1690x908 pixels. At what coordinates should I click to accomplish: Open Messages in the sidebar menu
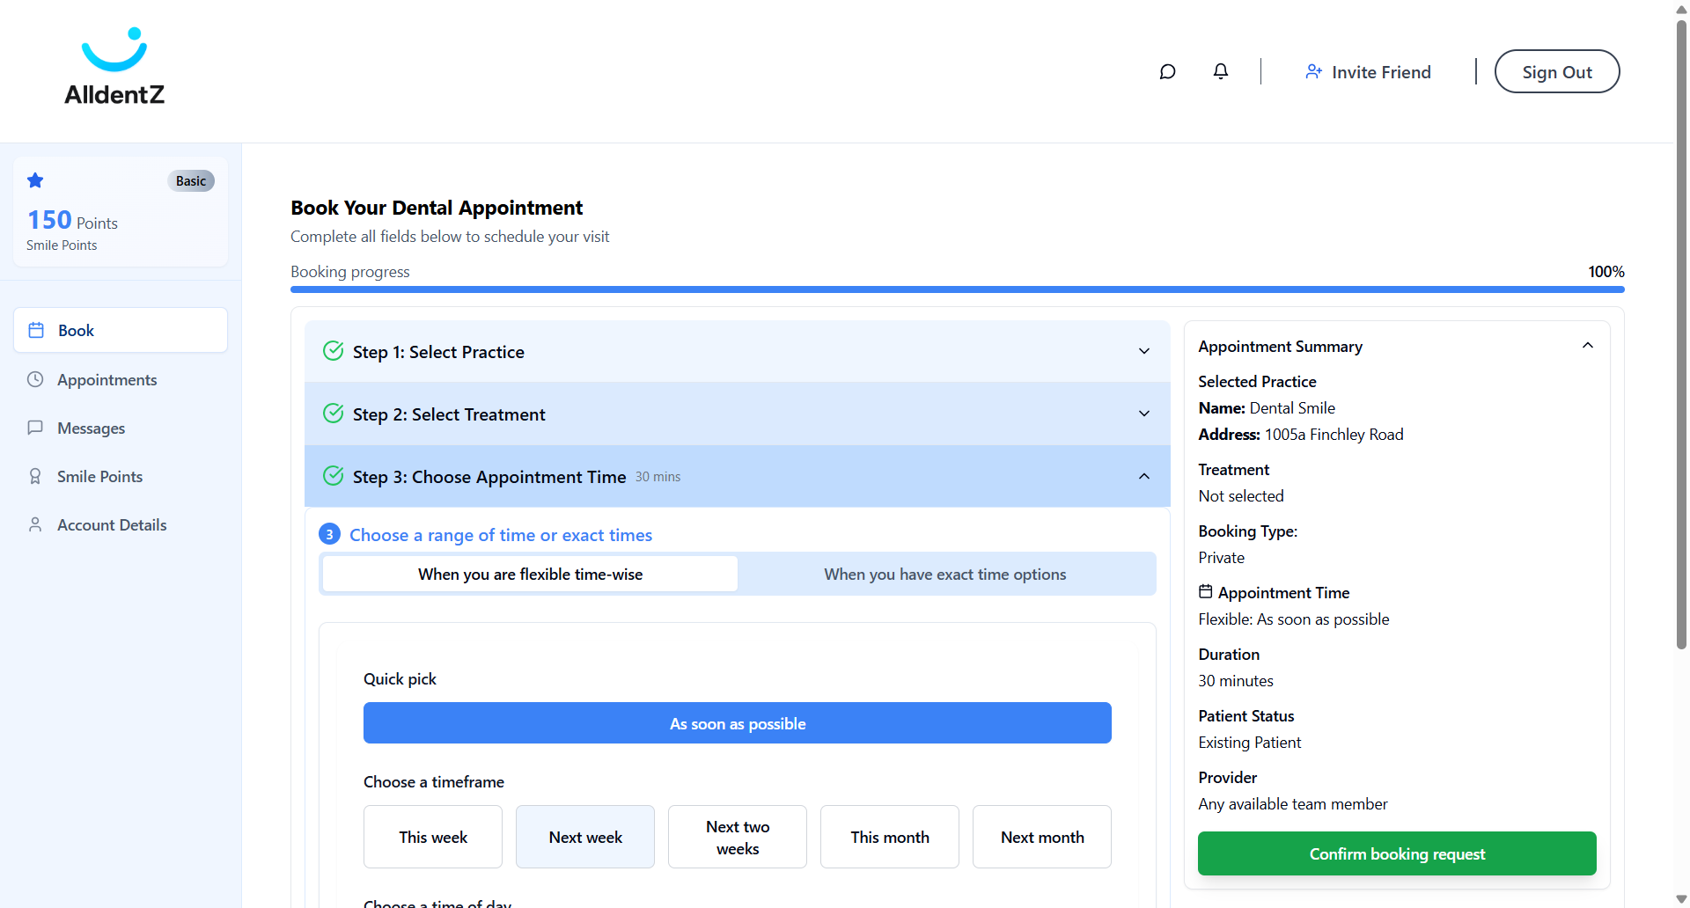click(92, 428)
